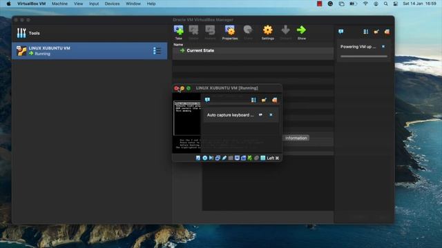
Task: Click the hard disk indicator in VM status bar
Action: pos(198,158)
